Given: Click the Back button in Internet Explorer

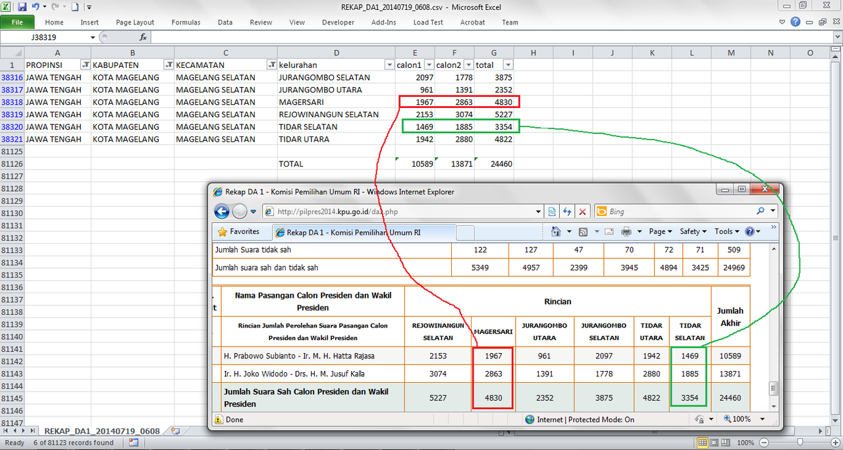Looking at the screenshot, I should coord(222,211).
